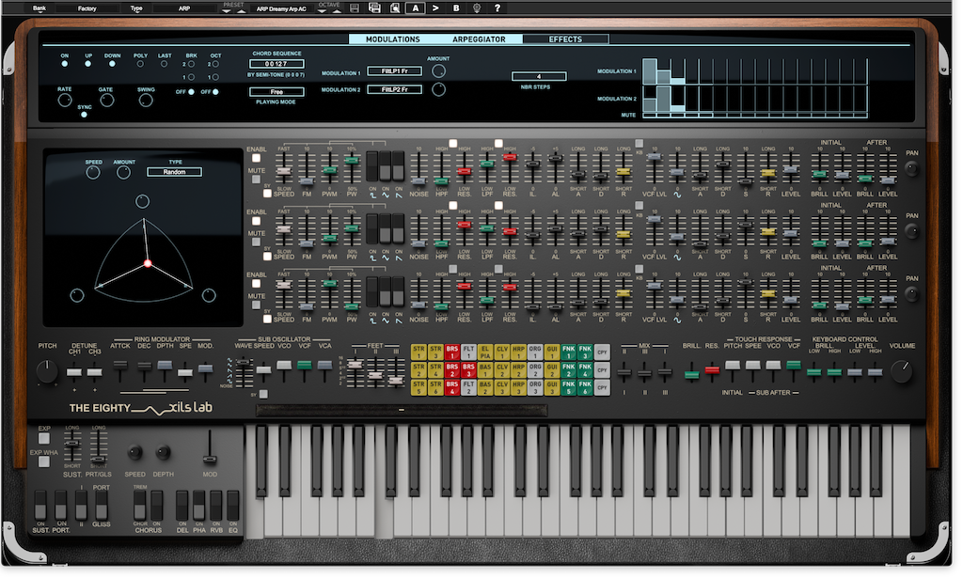Click the save-as multiple disks icon
963x579 pixels.
pyautogui.click(x=374, y=8)
